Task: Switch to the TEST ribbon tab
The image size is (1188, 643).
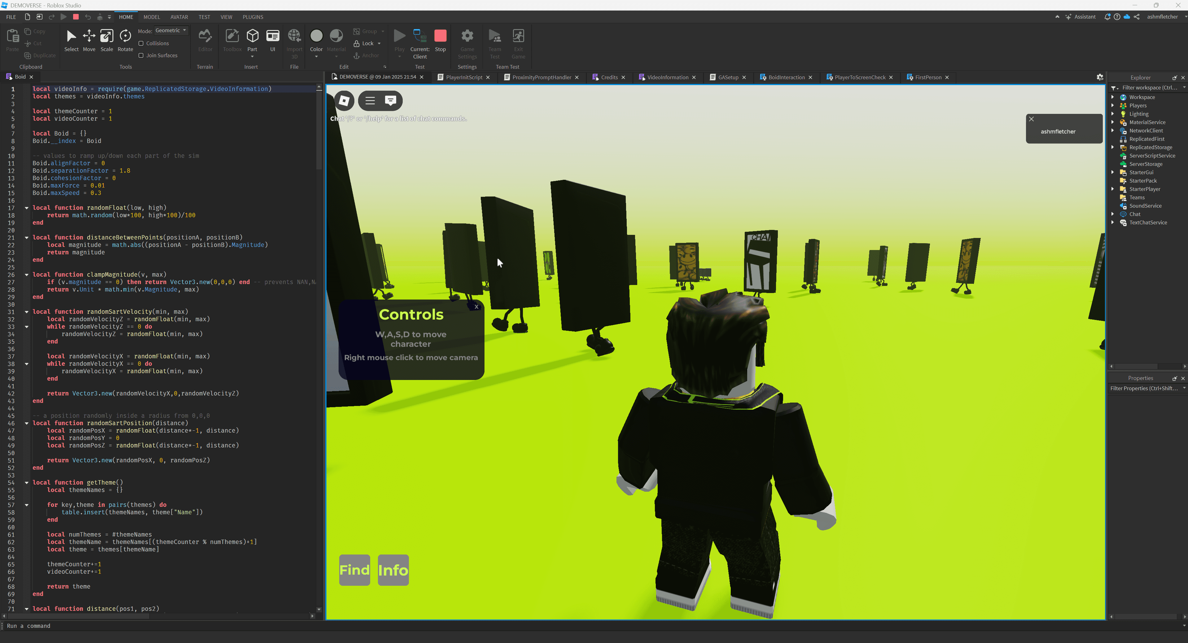Action: pyautogui.click(x=204, y=17)
